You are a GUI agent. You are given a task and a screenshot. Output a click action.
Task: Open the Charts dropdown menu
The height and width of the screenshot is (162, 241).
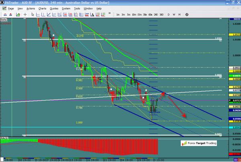pyautogui.click(x=41, y=8)
